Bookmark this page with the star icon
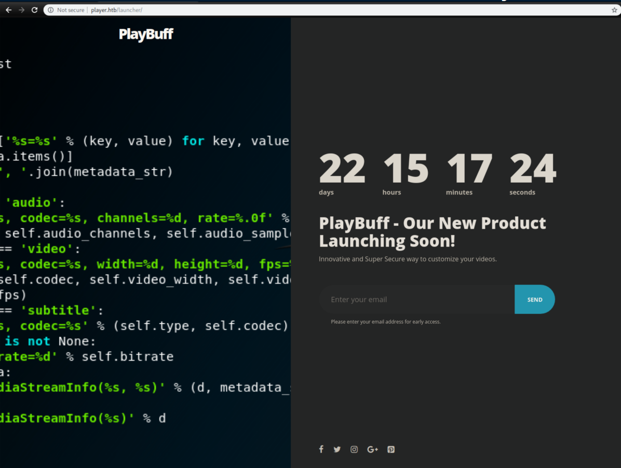This screenshot has width=621, height=468. click(x=614, y=10)
